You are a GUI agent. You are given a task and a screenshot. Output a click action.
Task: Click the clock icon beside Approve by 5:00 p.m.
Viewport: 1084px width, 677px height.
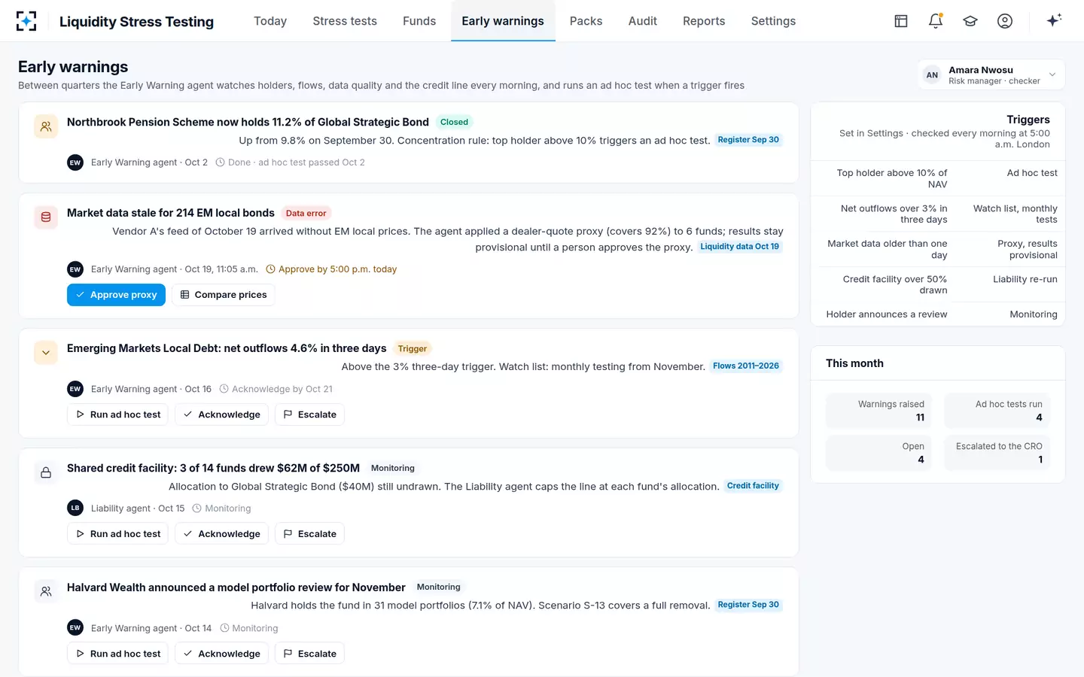tap(270, 269)
